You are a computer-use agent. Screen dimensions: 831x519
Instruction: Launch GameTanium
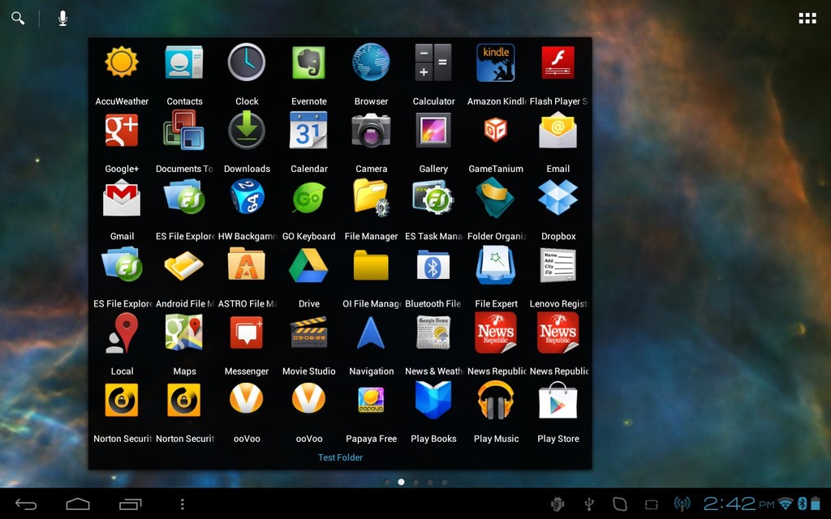[496, 131]
